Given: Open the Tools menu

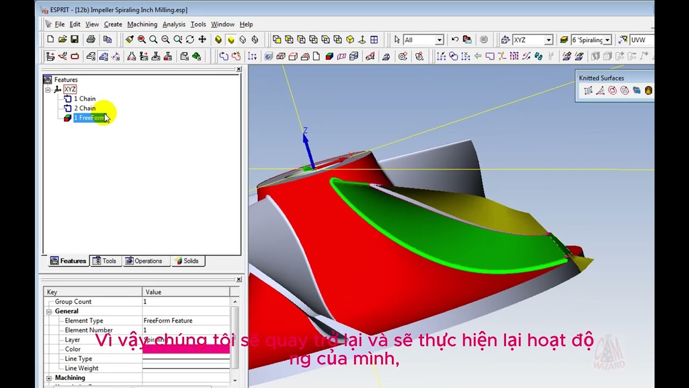Looking at the screenshot, I should [198, 24].
